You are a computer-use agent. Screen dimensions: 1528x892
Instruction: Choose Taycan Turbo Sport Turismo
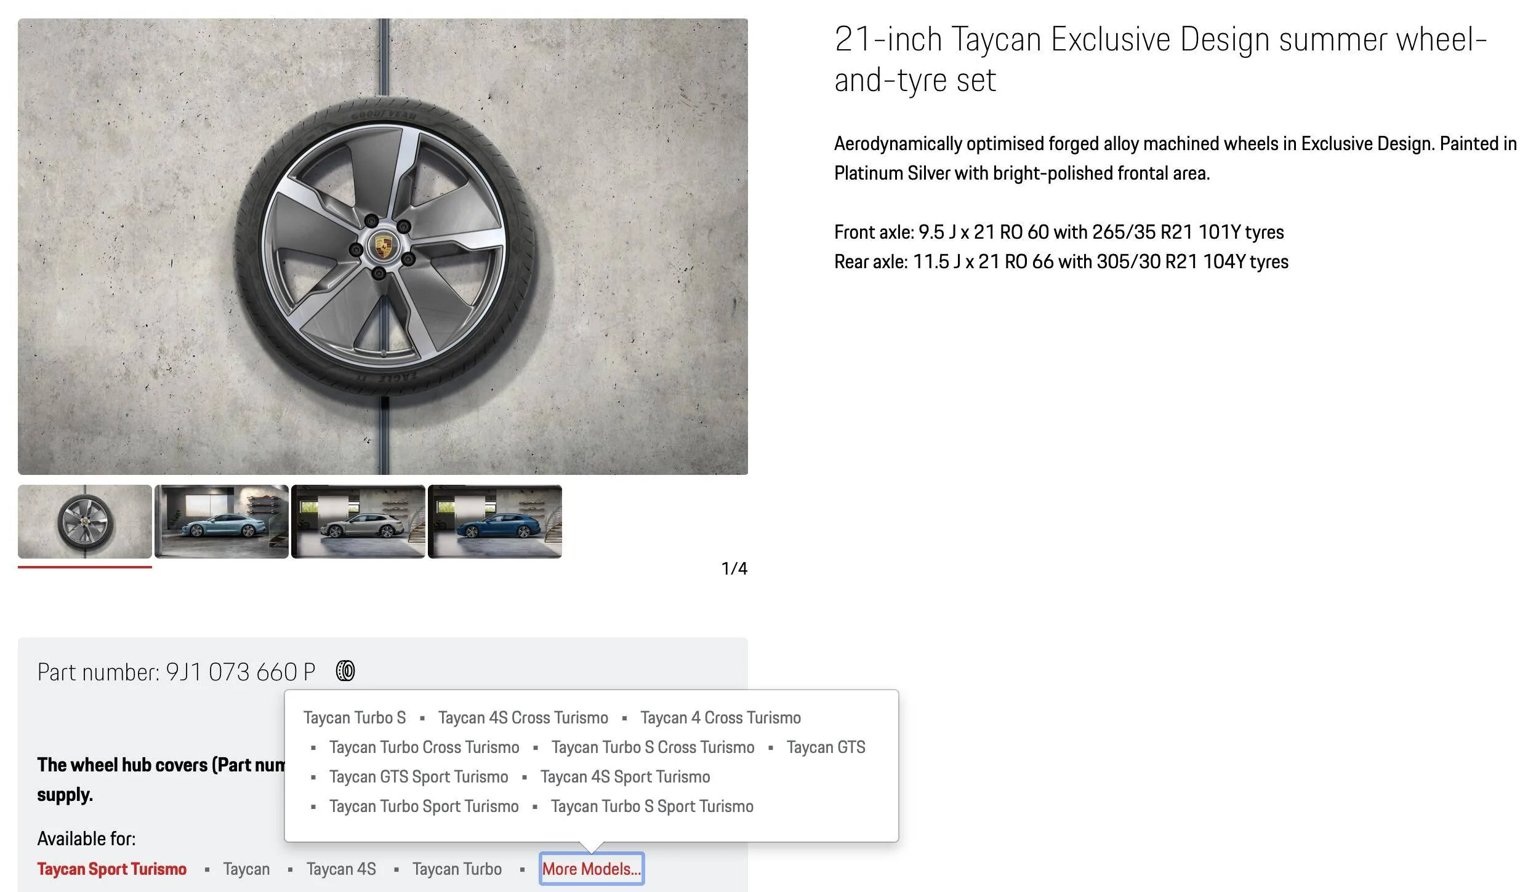click(x=424, y=806)
